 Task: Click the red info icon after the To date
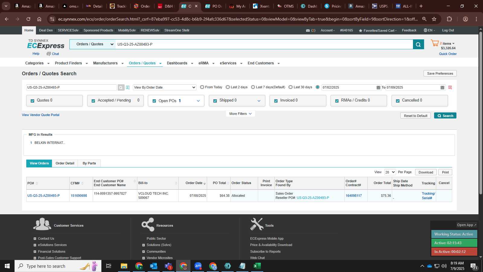(x=450, y=87)
